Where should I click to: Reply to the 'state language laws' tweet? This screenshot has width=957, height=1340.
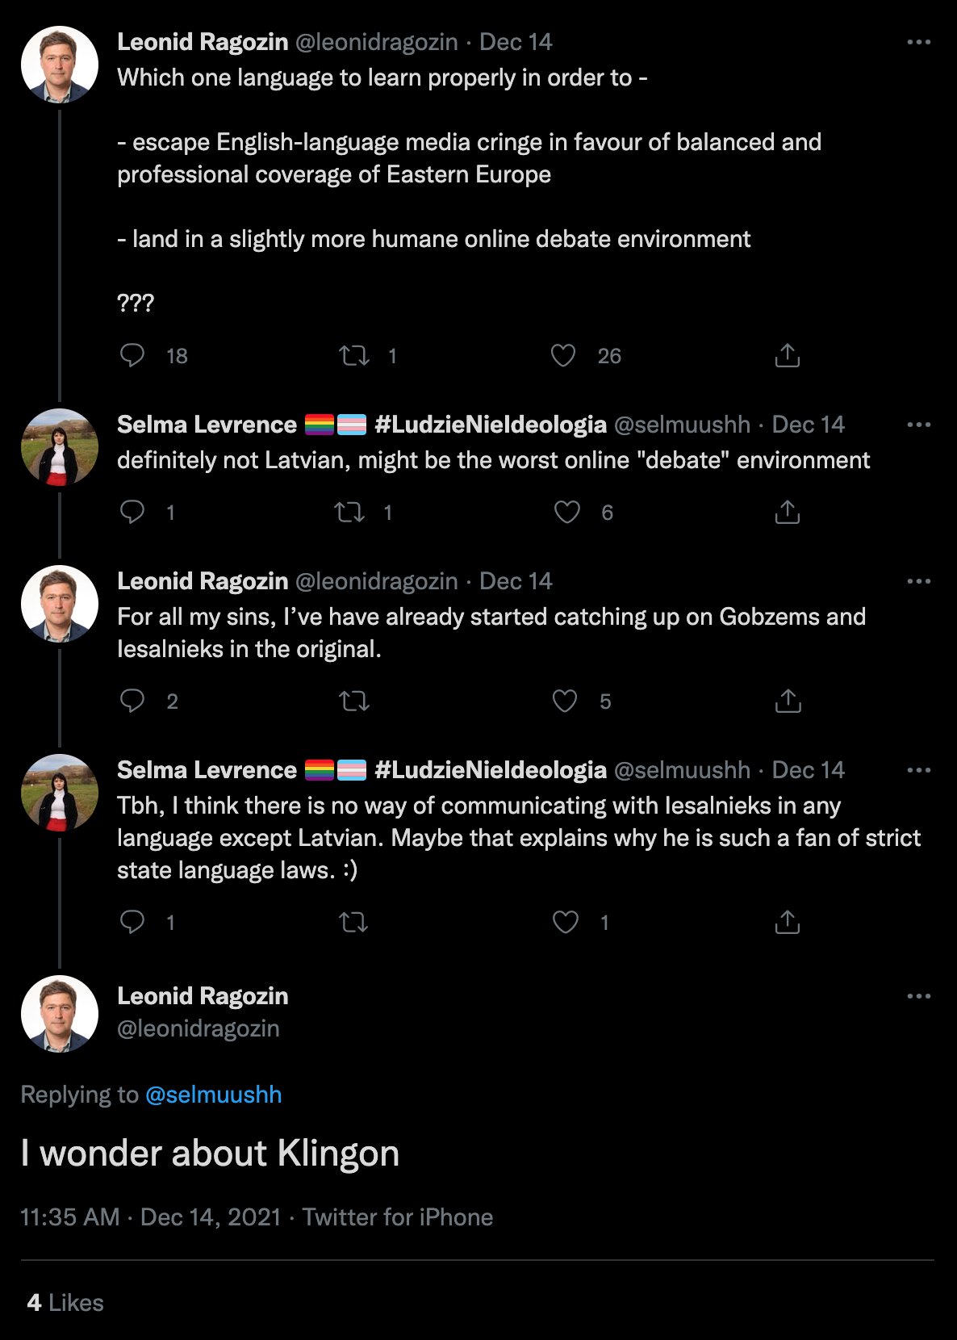132,922
